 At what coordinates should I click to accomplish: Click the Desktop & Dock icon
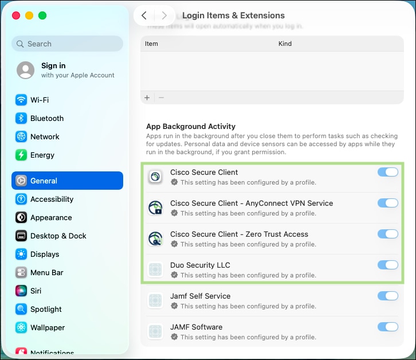(21, 236)
